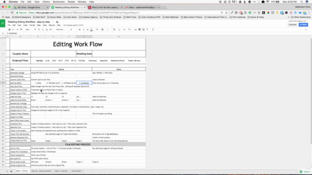Select the Paint format tool

[x=21, y=30]
